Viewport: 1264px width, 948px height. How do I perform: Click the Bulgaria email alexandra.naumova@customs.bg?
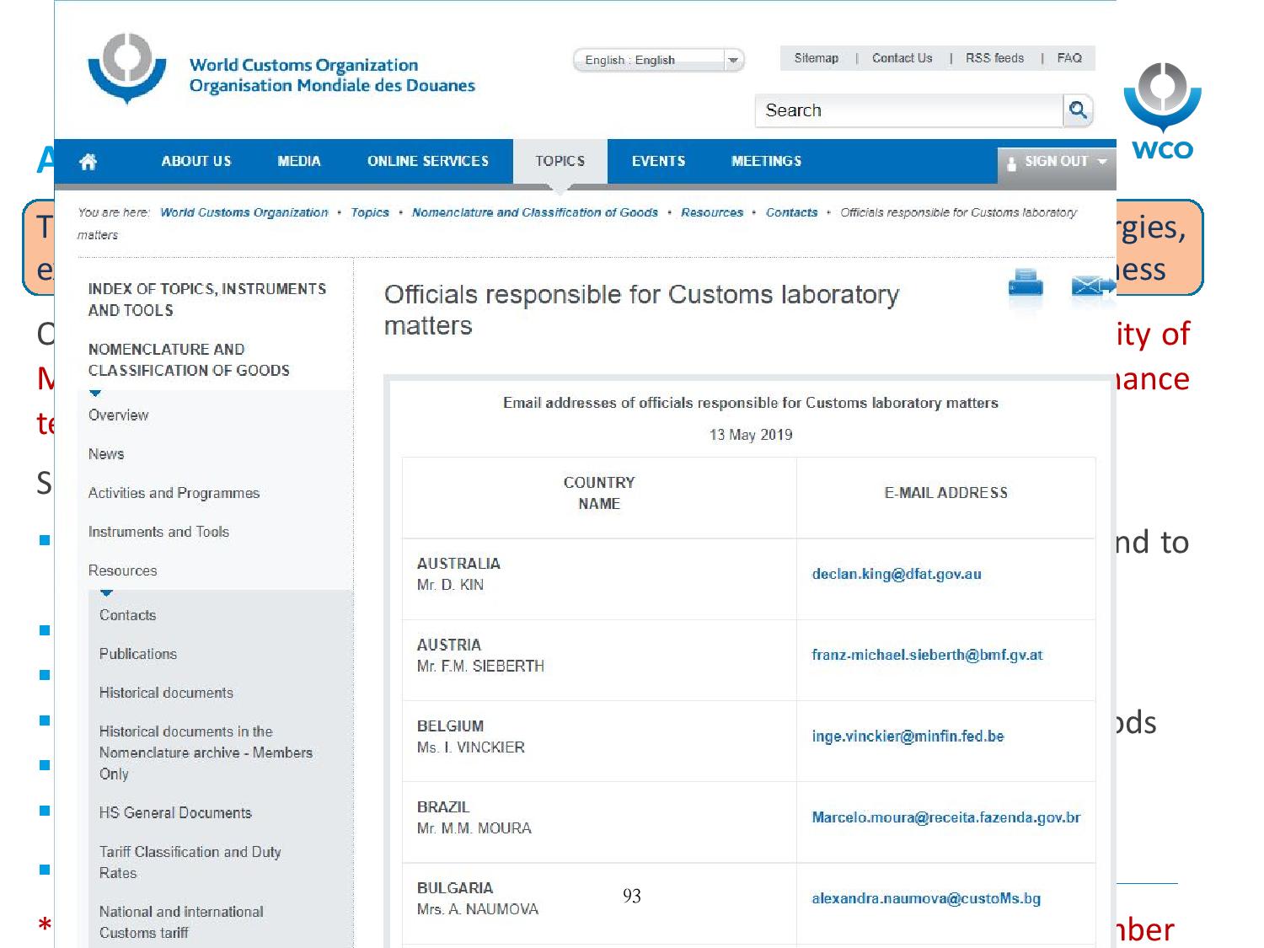(926, 898)
